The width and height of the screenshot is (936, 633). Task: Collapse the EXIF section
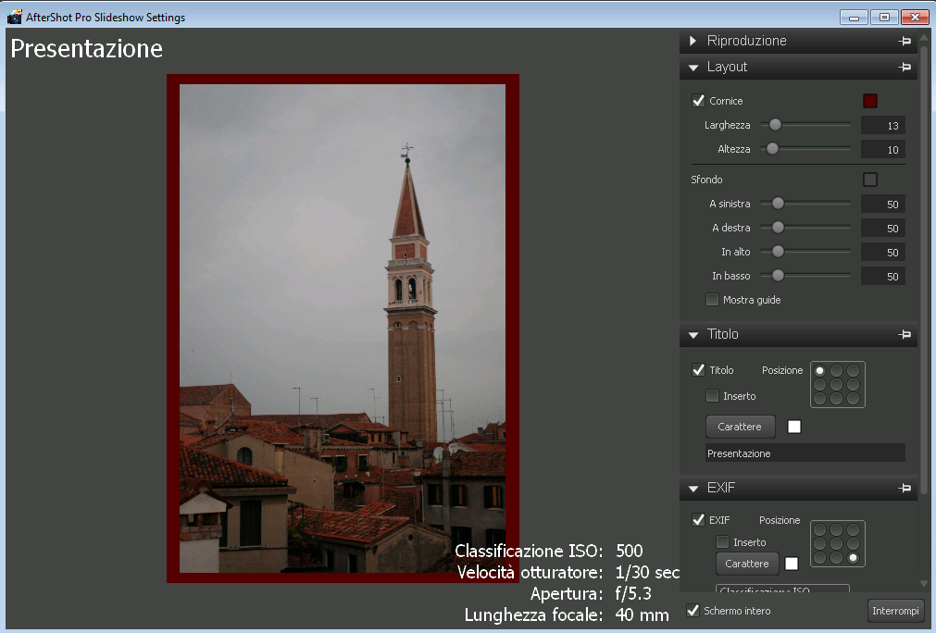coord(693,489)
